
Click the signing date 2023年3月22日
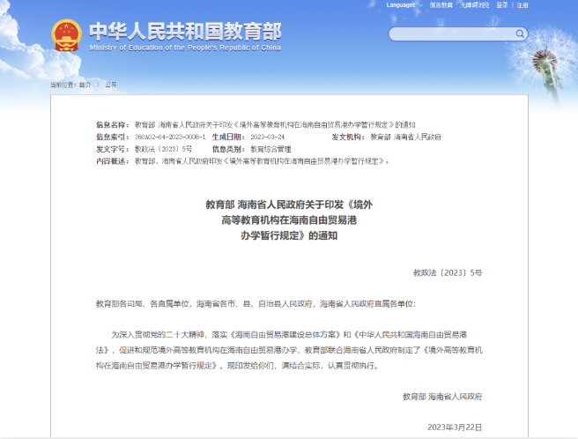tap(455, 428)
